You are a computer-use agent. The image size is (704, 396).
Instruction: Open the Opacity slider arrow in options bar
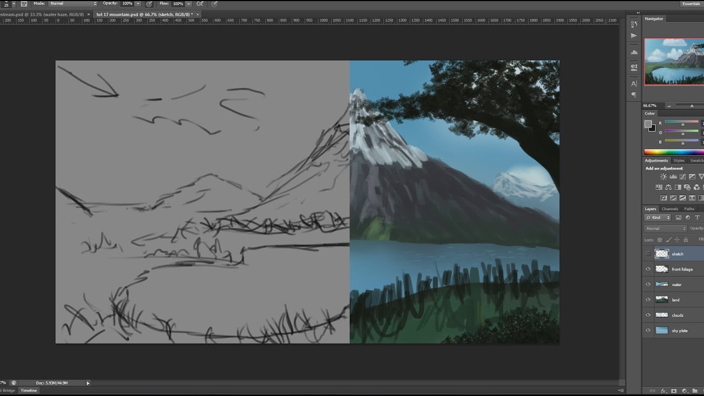138,3
